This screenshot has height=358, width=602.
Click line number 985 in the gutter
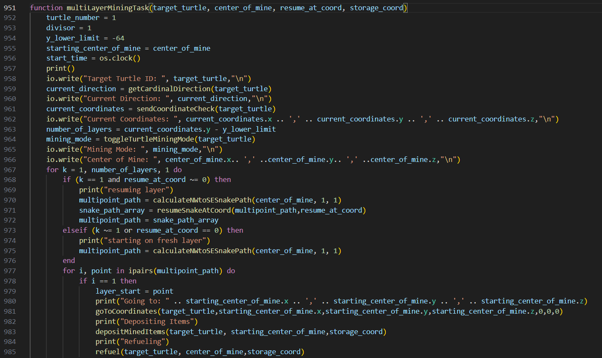pyautogui.click(x=10, y=352)
